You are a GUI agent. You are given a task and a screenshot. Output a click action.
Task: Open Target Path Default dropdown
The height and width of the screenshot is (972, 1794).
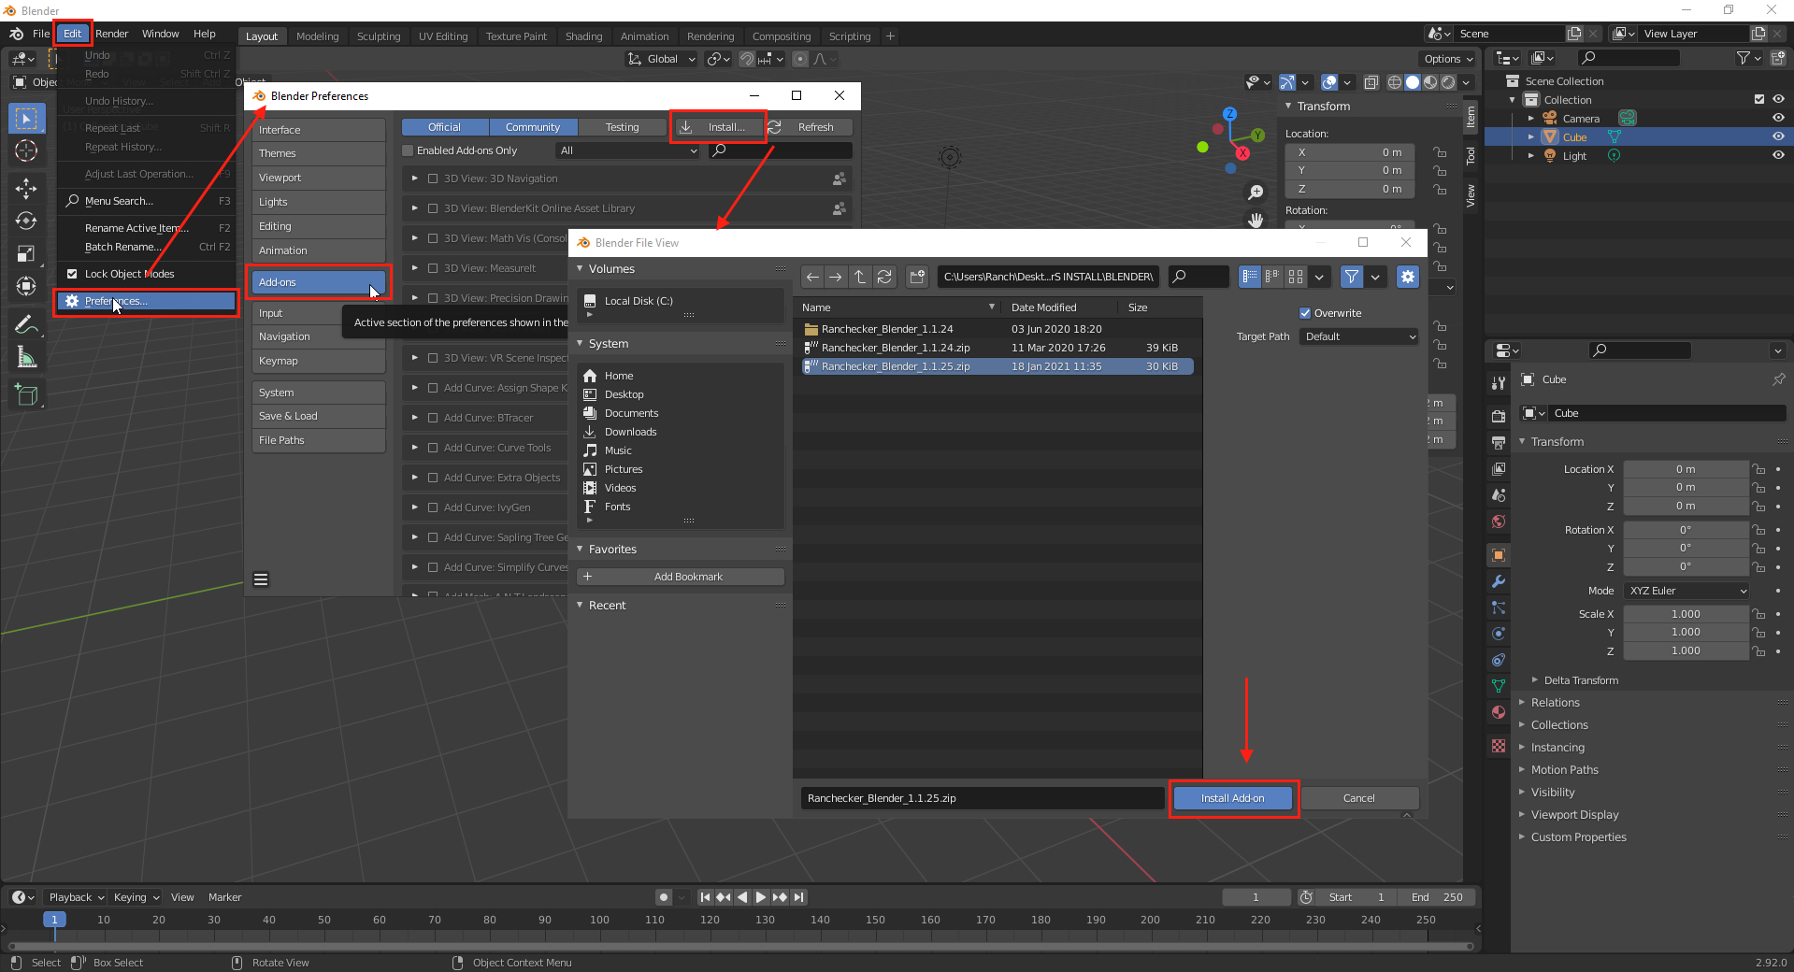1359,336
